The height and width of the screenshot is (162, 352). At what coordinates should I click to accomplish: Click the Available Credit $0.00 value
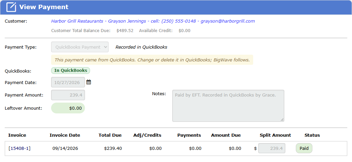(184, 31)
